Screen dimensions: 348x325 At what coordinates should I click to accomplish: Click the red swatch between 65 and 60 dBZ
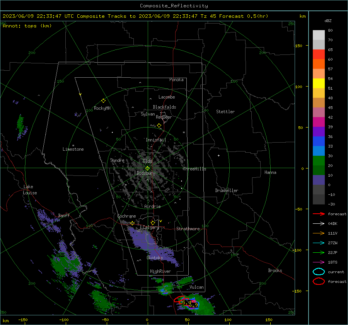[319, 54]
